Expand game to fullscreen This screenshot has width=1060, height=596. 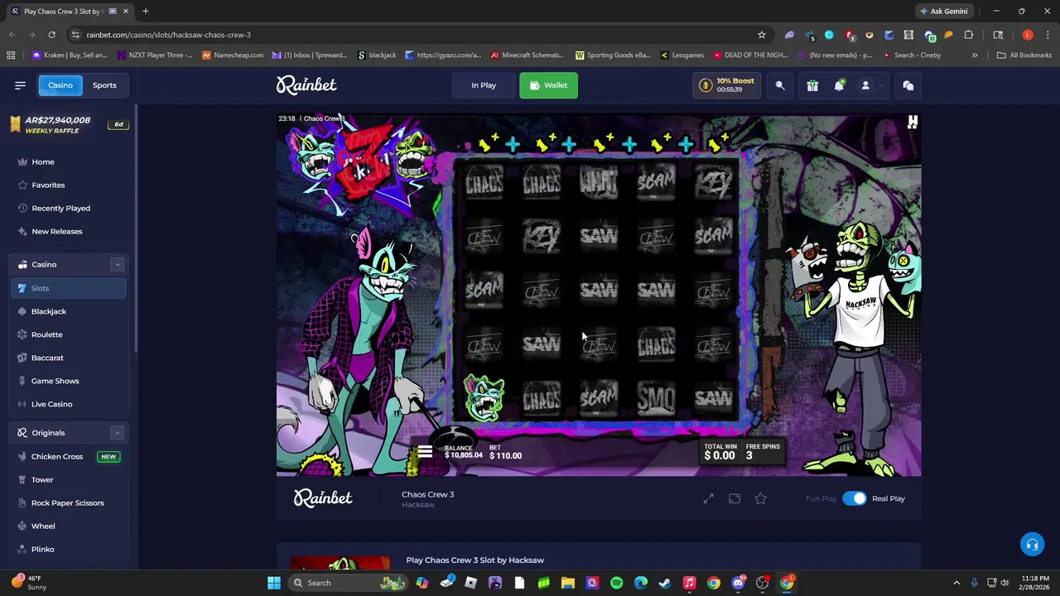point(709,498)
